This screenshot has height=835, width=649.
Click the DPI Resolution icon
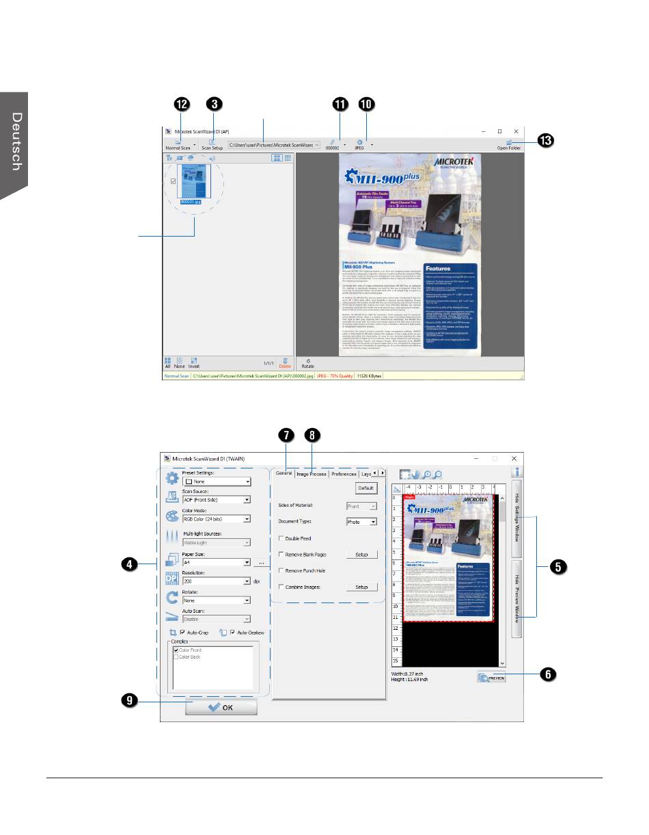point(173,578)
